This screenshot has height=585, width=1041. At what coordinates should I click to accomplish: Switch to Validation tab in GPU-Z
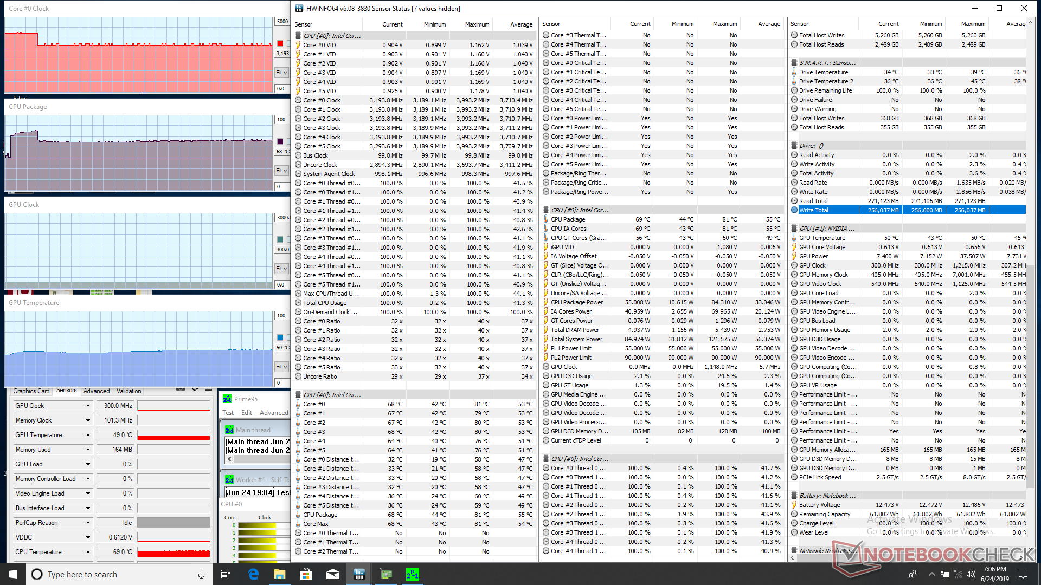129,391
